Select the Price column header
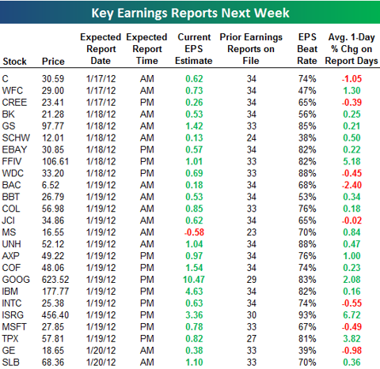This screenshot has width=380, height=369. pos(53,62)
